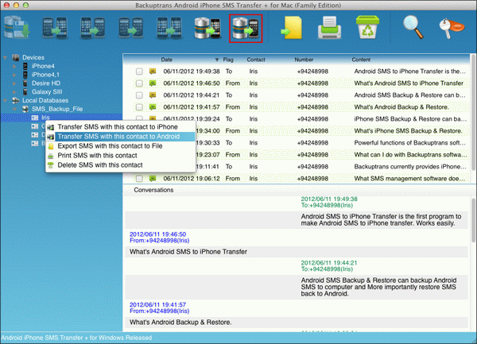Click the database-to-Android transfer toolbar icon
This screenshot has height=344, width=477.
pos(246,29)
